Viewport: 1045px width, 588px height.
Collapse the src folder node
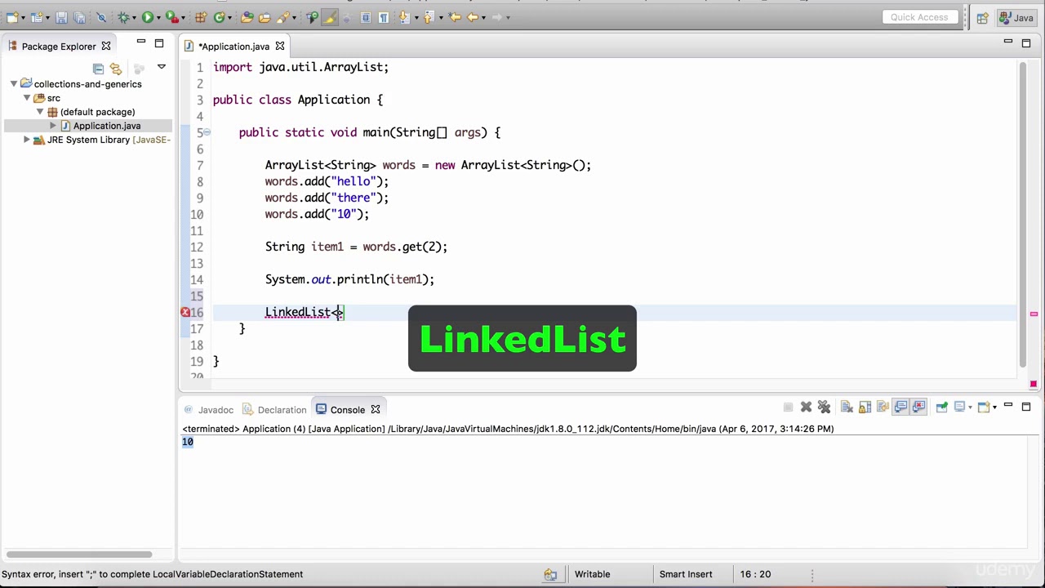(x=27, y=98)
